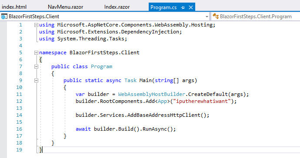Collapse the Program class block
The height and width of the screenshot is (158, 300).
point(36,67)
